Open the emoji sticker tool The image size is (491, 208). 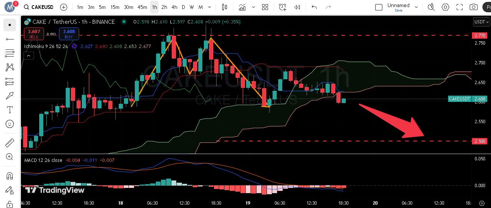click(10, 124)
